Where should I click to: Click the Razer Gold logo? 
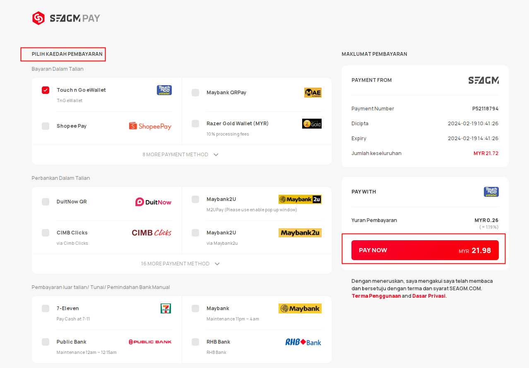tap(312, 124)
